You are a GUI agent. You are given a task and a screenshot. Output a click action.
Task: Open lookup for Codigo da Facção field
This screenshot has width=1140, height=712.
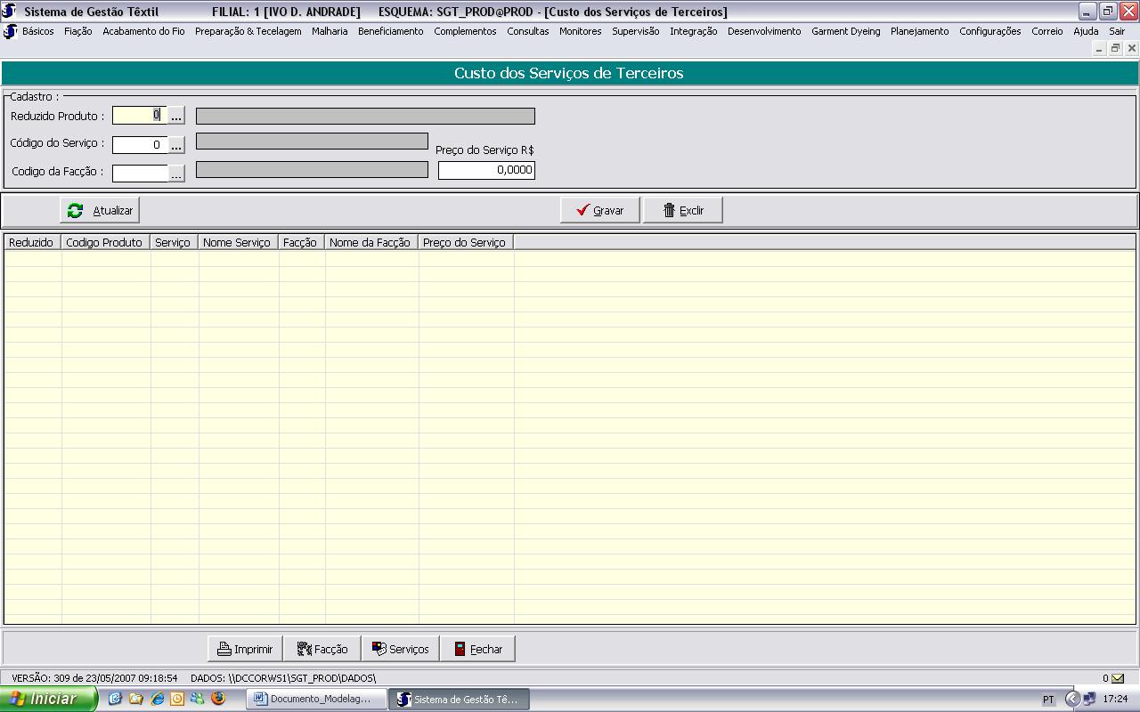(x=176, y=174)
